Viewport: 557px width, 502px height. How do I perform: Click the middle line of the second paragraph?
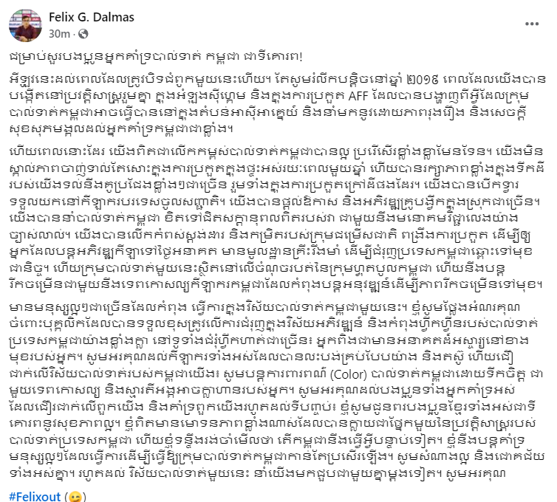pos(267,218)
